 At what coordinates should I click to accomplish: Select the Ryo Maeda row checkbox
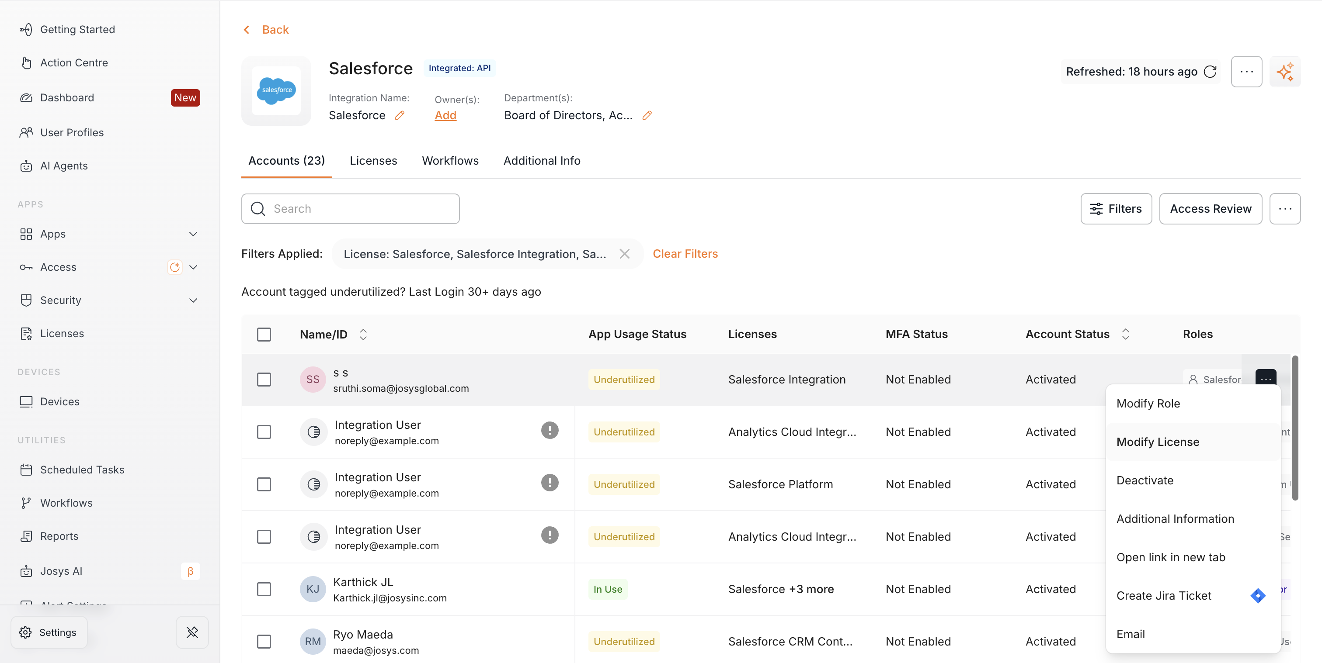(x=264, y=642)
